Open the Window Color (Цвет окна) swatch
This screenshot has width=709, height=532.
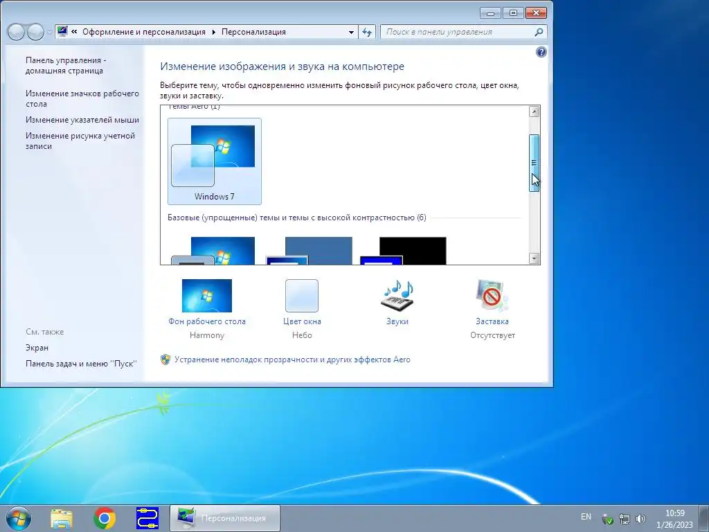(x=302, y=295)
